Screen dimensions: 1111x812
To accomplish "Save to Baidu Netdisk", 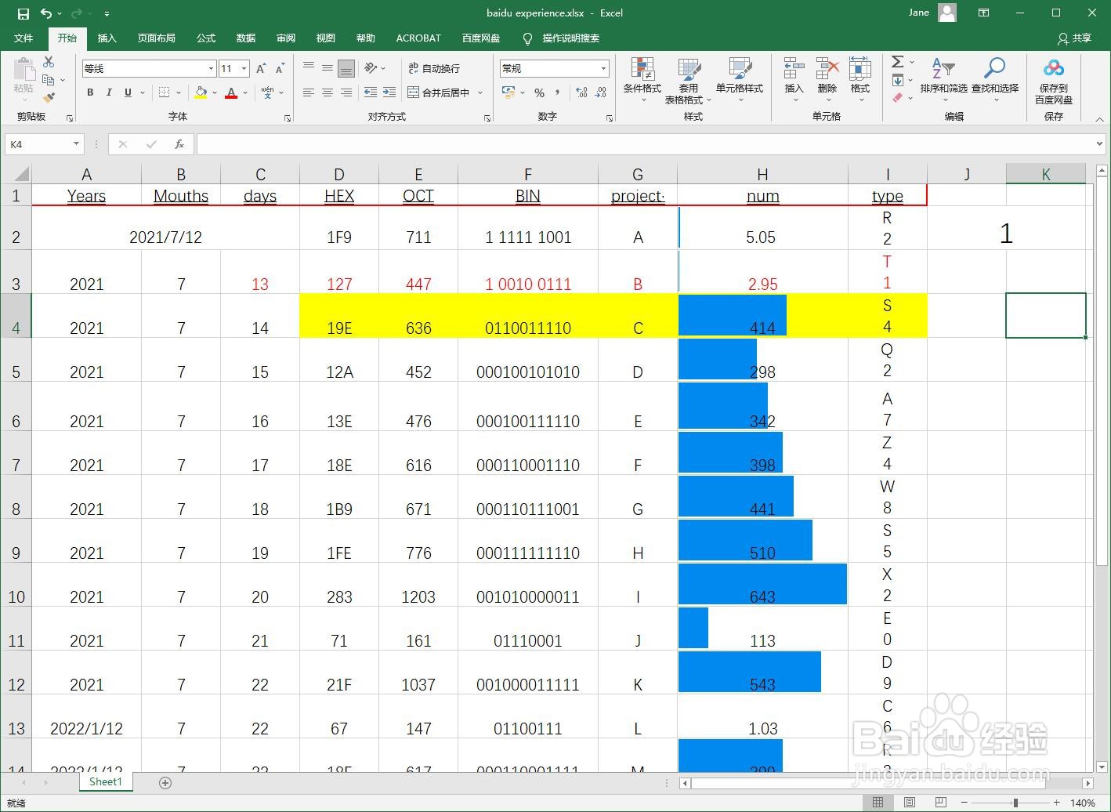I will pyautogui.click(x=1054, y=81).
